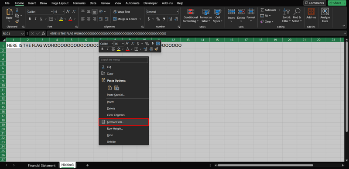349x169 pixels.
Task: Toggle Underline in the ribbon Font group
Action: (41, 19)
